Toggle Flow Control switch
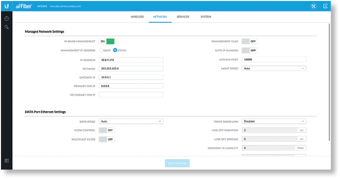This screenshot has height=179, width=340. pyautogui.click(x=106, y=130)
